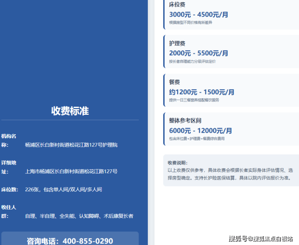This screenshot has height=245, width=299.
Task: Select the text 自理、半自理、全失能、认知障碍、术后康复长者
Action: 79,216
